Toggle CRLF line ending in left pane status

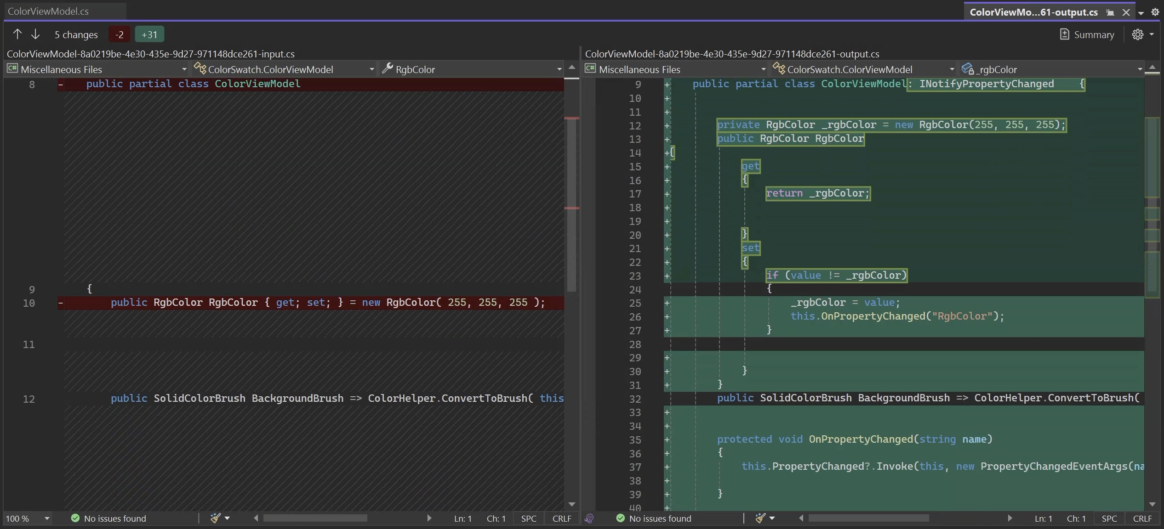[x=562, y=518]
